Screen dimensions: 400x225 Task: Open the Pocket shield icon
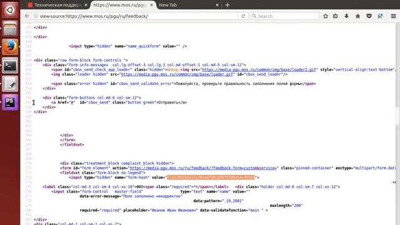pos(369,16)
